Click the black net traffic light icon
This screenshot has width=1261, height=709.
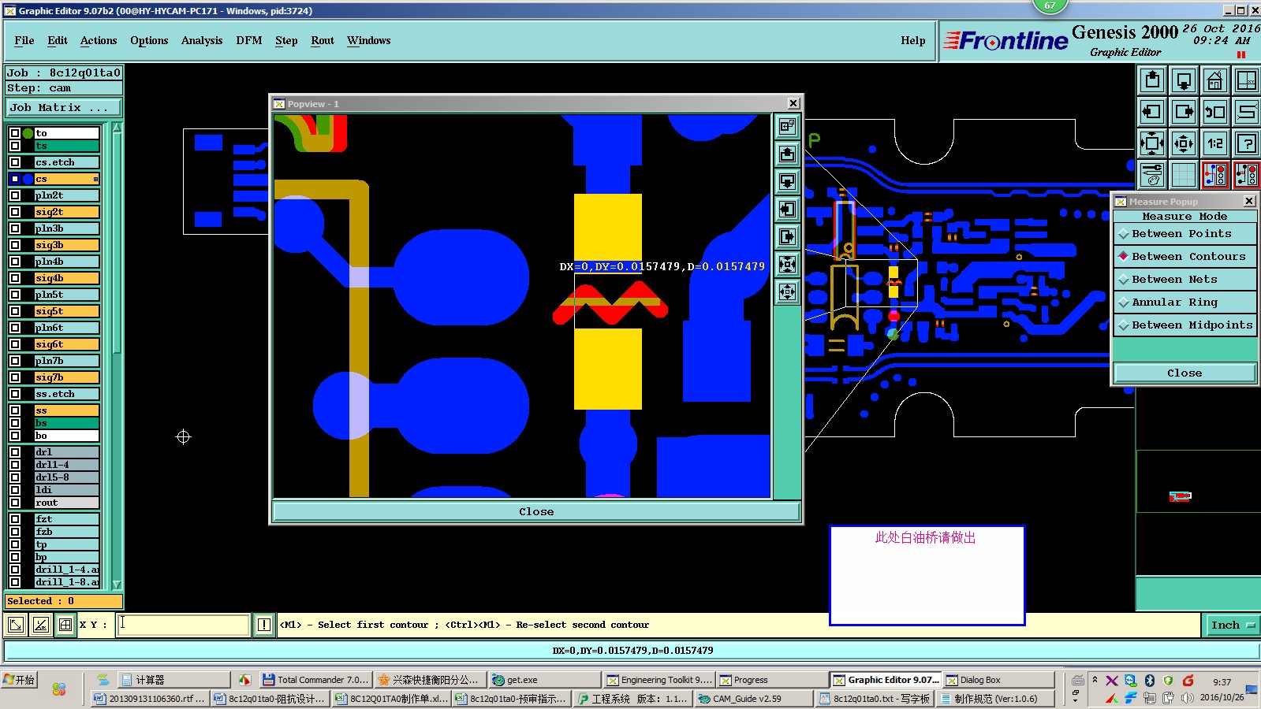coord(1246,175)
